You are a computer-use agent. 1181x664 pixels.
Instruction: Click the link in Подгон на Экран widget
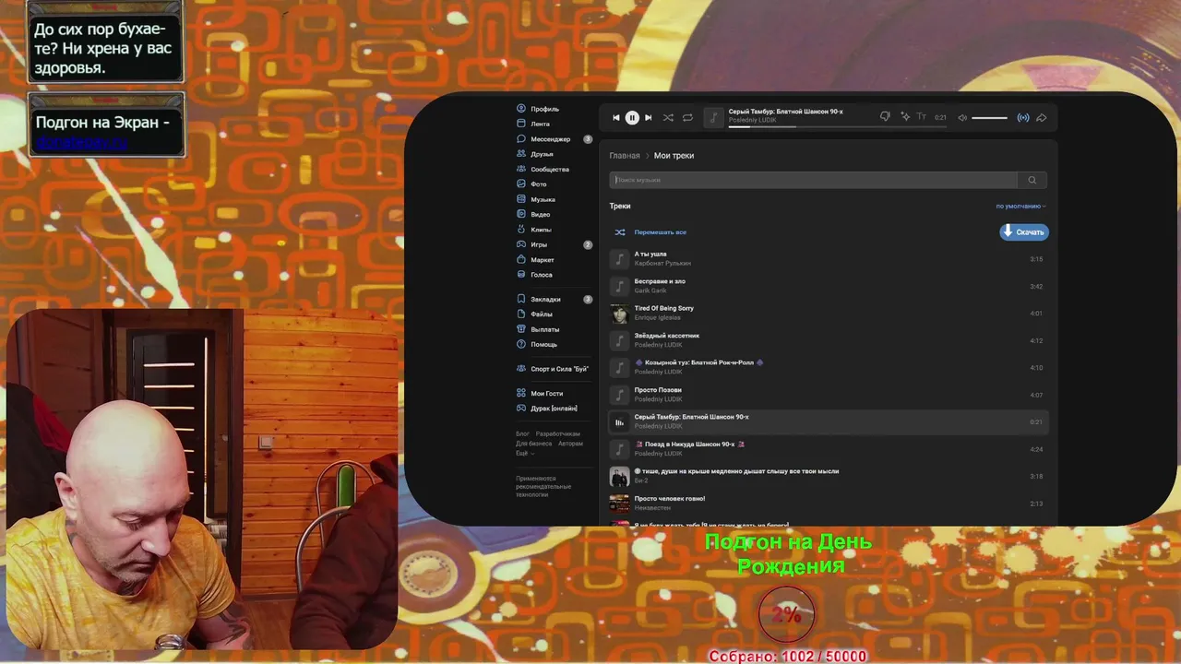pyautogui.click(x=81, y=143)
